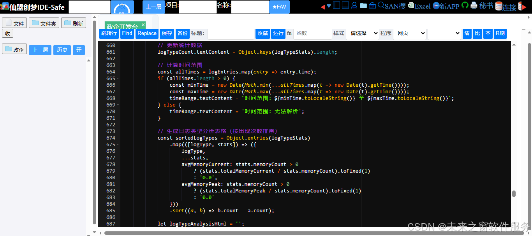Open the 历史 history button
The height and width of the screenshot is (236, 532).
(x=62, y=50)
